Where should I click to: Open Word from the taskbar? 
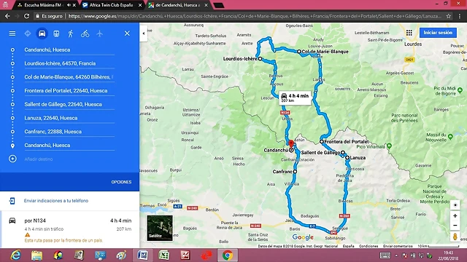[x=143, y=255]
